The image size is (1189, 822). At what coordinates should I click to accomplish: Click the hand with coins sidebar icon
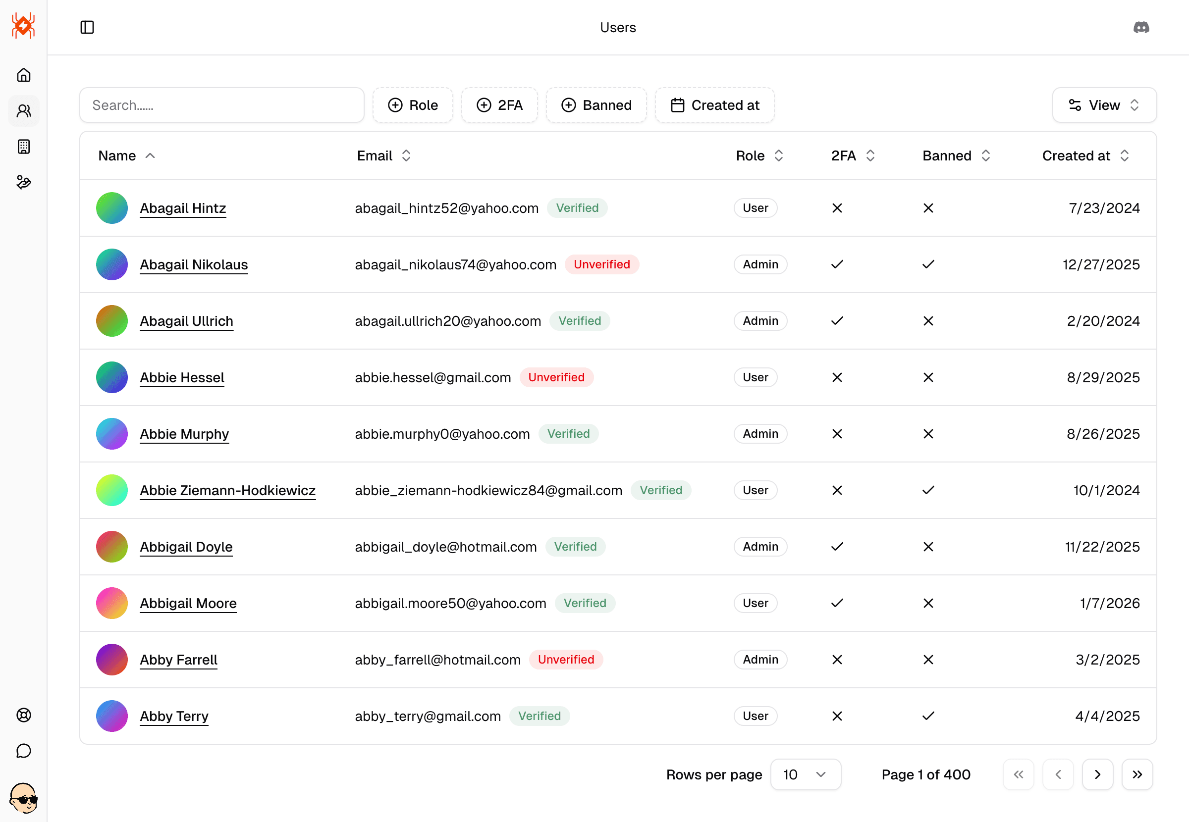(x=24, y=182)
